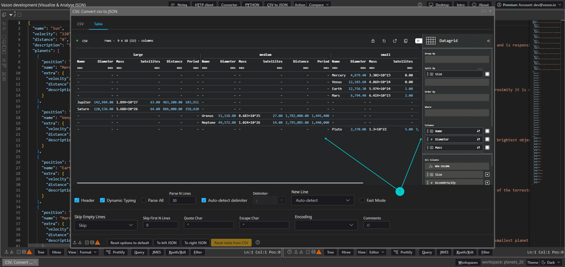Viewport: 565px width, 267px height.
Task: Click the Datagrid grid icon
Action: [431, 41]
